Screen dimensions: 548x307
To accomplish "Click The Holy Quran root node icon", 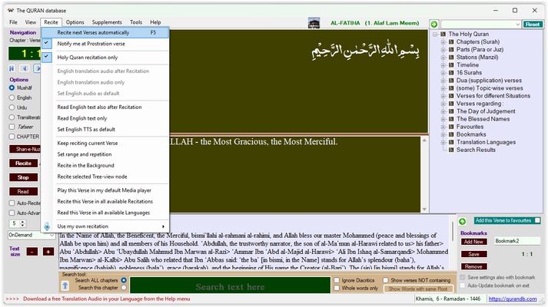I will pos(443,35).
